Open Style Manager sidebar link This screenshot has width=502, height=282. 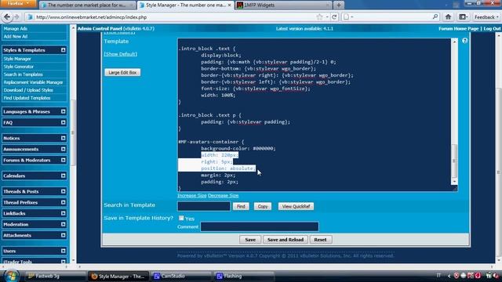pyautogui.click(x=17, y=59)
